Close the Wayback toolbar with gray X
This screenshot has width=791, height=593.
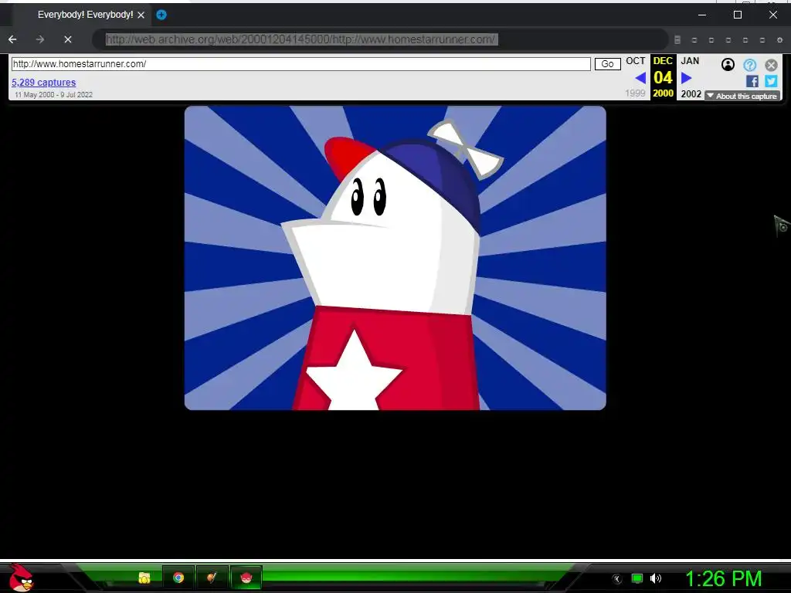[771, 65]
